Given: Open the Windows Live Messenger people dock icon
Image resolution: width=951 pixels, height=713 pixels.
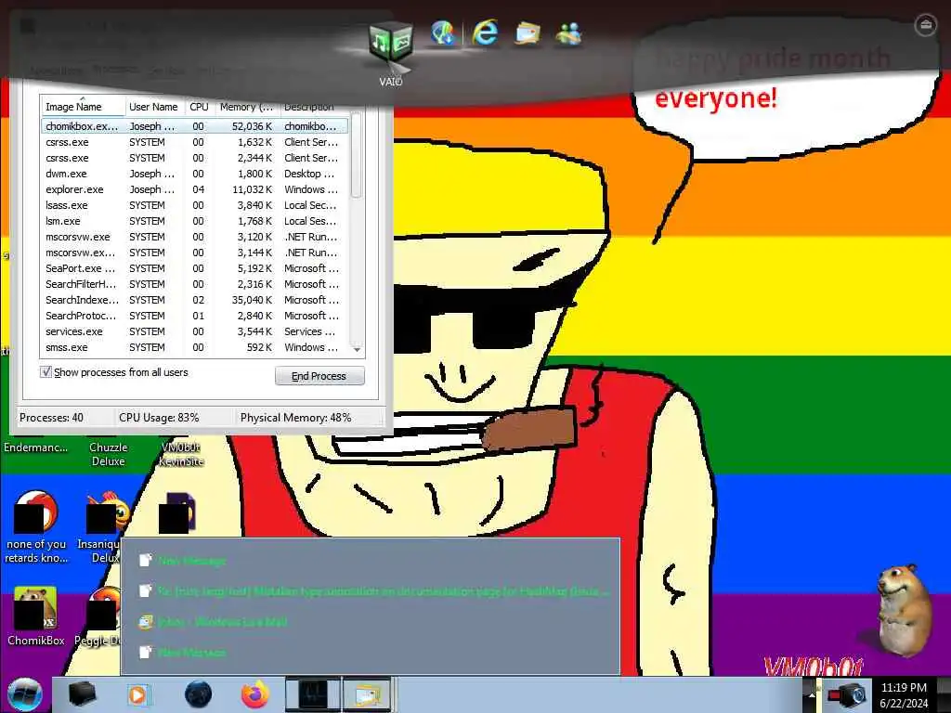Looking at the screenshot, I should click(x=569, y=33).
